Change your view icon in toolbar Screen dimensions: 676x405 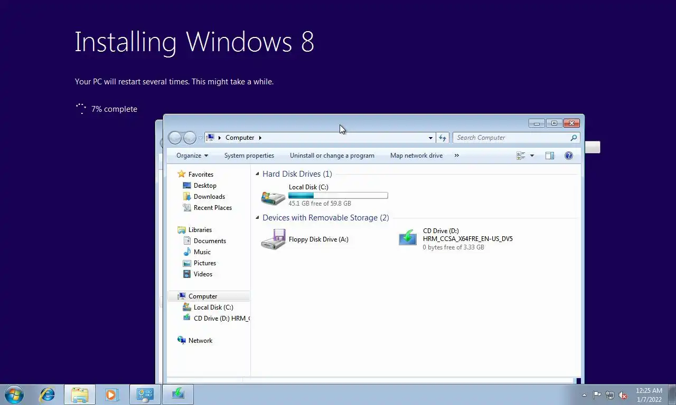521,156
